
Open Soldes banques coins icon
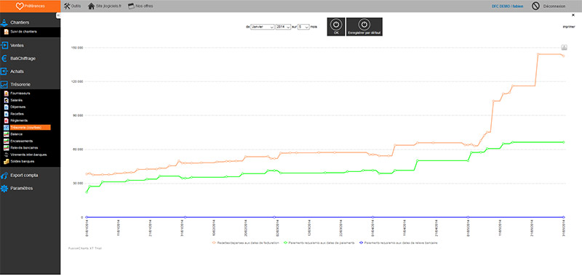[7, 161]
